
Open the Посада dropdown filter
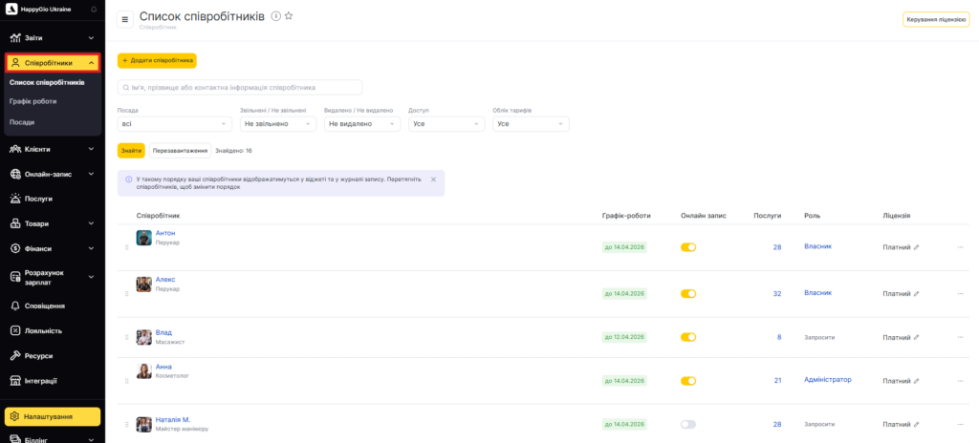click(175, 124)
